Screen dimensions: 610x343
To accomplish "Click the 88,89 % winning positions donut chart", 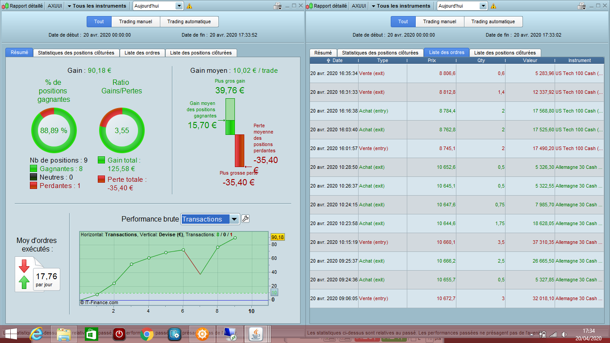I will click(x=54, y=130).
